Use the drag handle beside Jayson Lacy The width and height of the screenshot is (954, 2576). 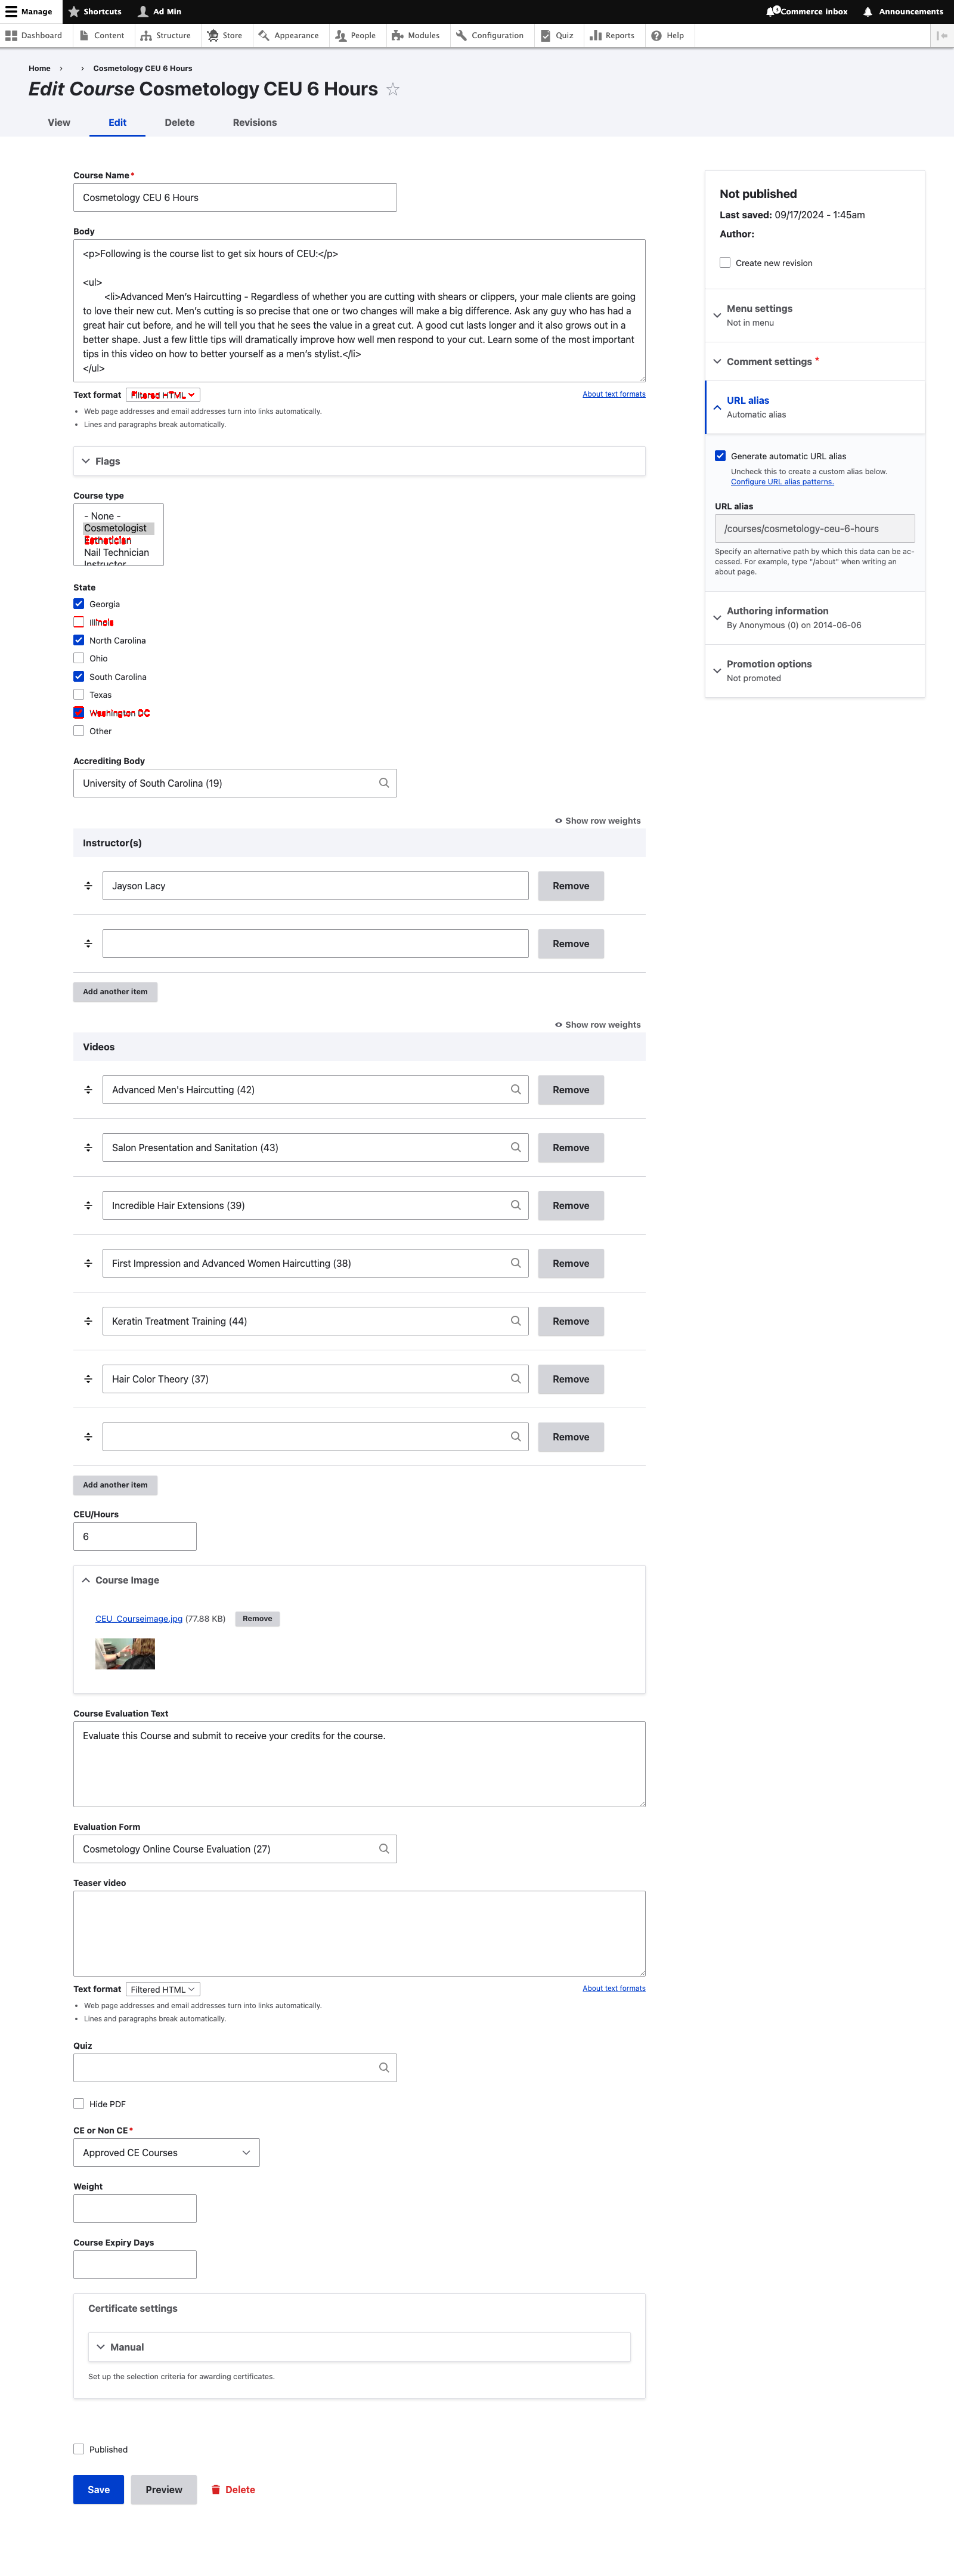[x=88, y=886]
